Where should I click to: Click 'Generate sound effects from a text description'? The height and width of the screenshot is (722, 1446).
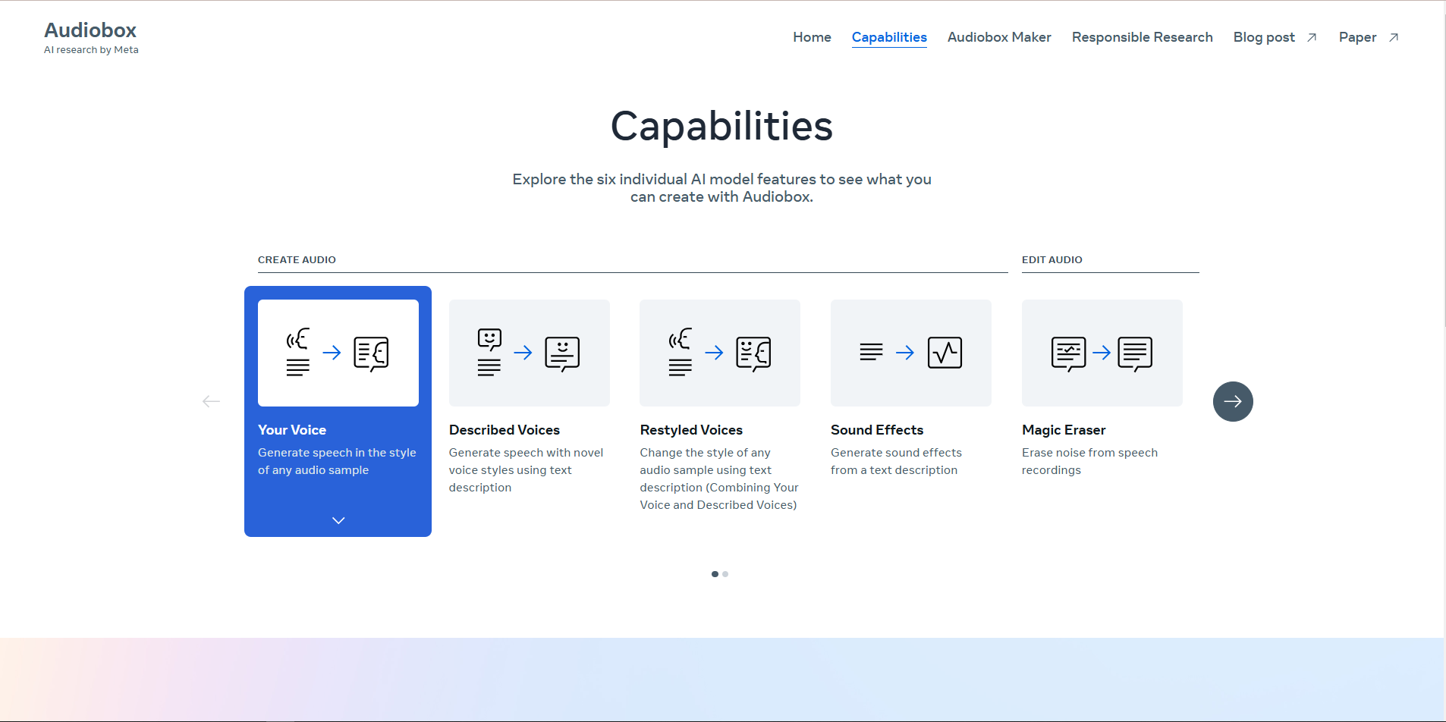(896, 461)
